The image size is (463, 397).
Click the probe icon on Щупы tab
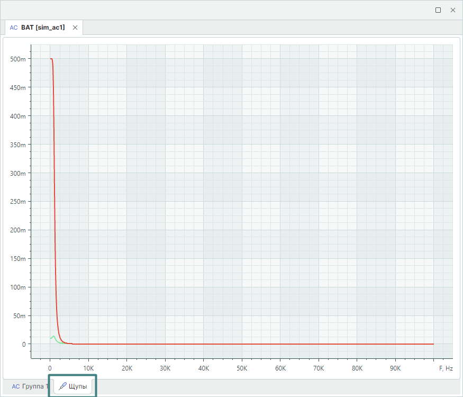63,386
